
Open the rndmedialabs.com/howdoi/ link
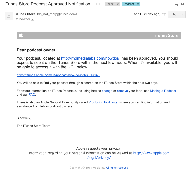[x=90, y=58]
